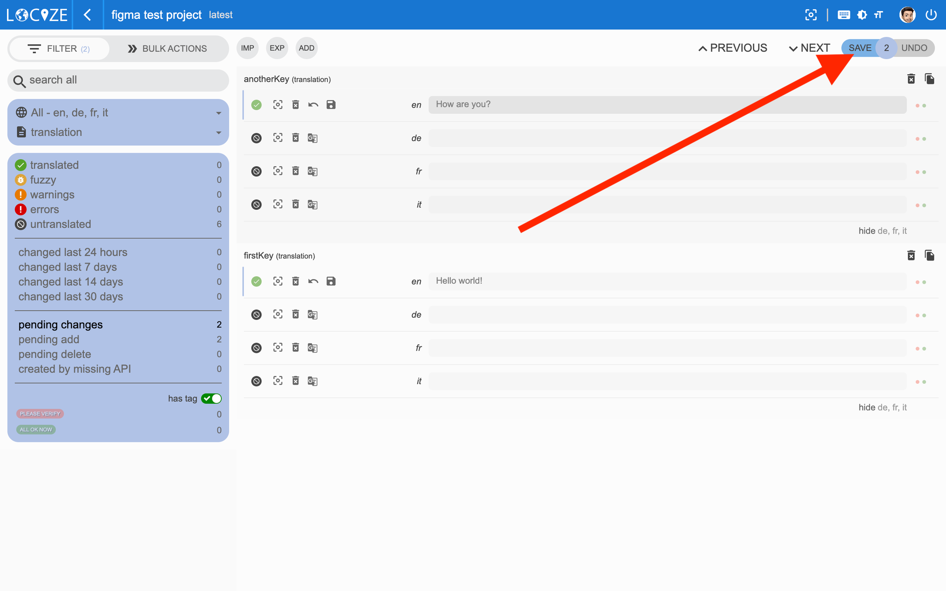Switch to the BULK ACTIONS tab
Image resolution: width=946 pixels, height=591 pixels.
167,48
